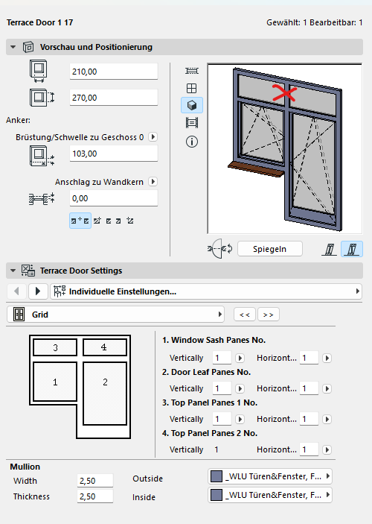This screenshot has height=524, width=372.
Task: Click the sill height icon
Action: click(42, 155)
